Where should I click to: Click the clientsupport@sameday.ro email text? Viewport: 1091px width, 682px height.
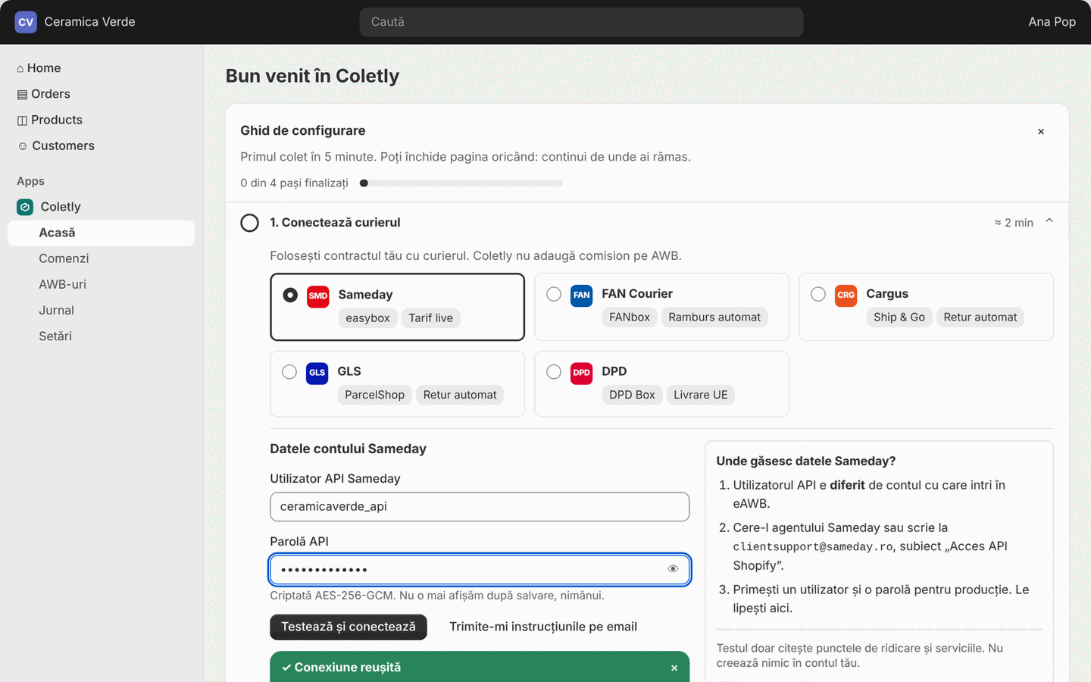click(813, 546)
